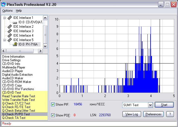The width and height of the screenshot is (178, 127).
Task: Click the Start button
Action: tap(164, 105)
